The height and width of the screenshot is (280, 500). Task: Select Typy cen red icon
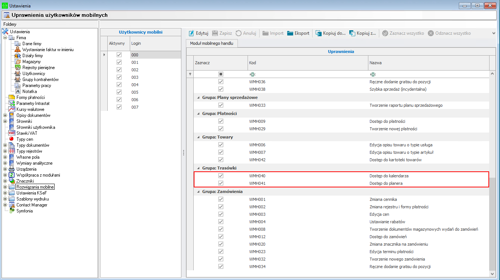click(12, 139)
